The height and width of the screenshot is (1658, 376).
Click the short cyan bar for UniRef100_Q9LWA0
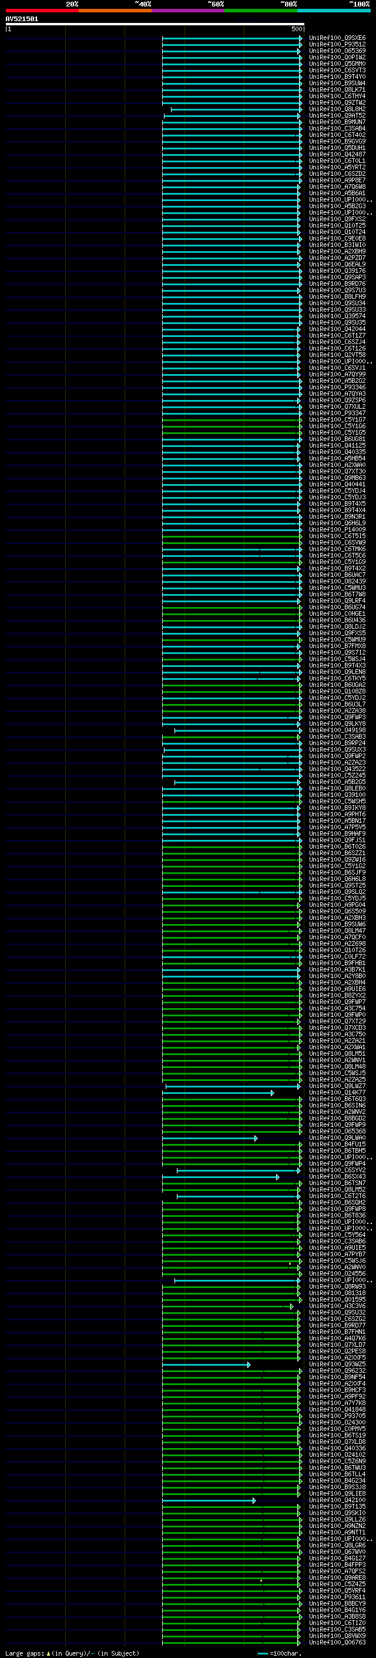[x=210, y=1139]
